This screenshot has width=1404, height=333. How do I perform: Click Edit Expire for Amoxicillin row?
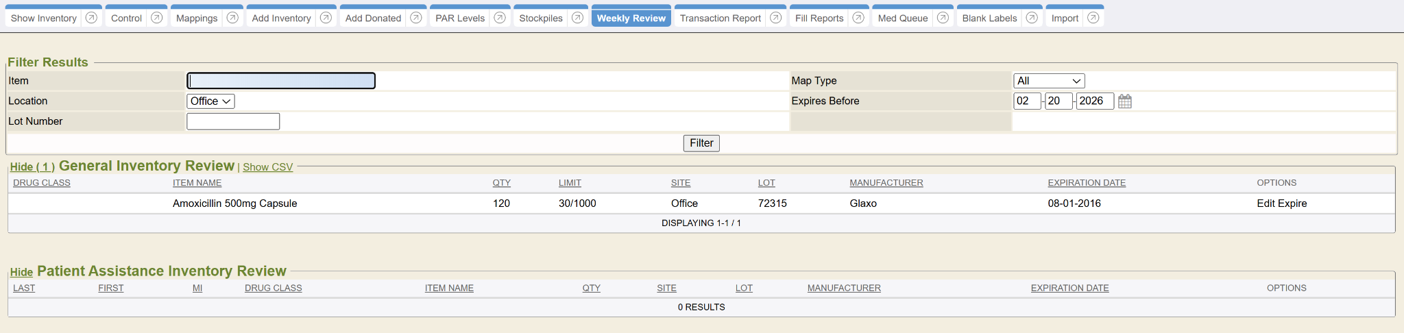pos(1281,203)
